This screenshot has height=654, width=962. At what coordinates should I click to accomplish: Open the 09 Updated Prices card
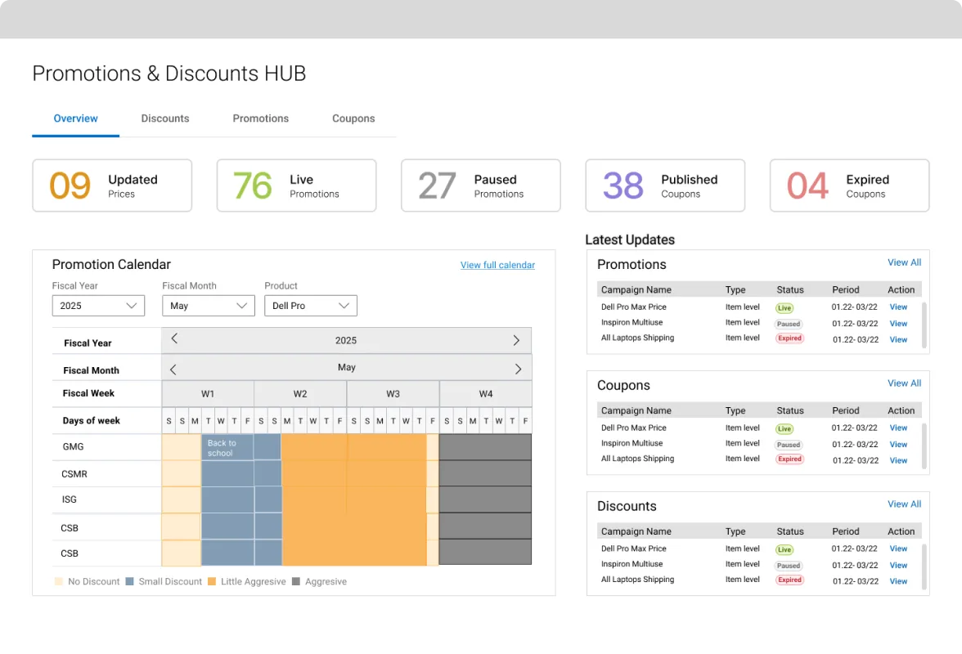point(112,186)
